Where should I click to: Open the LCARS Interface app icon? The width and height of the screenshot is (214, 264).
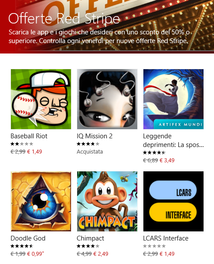tap(173, 201)
